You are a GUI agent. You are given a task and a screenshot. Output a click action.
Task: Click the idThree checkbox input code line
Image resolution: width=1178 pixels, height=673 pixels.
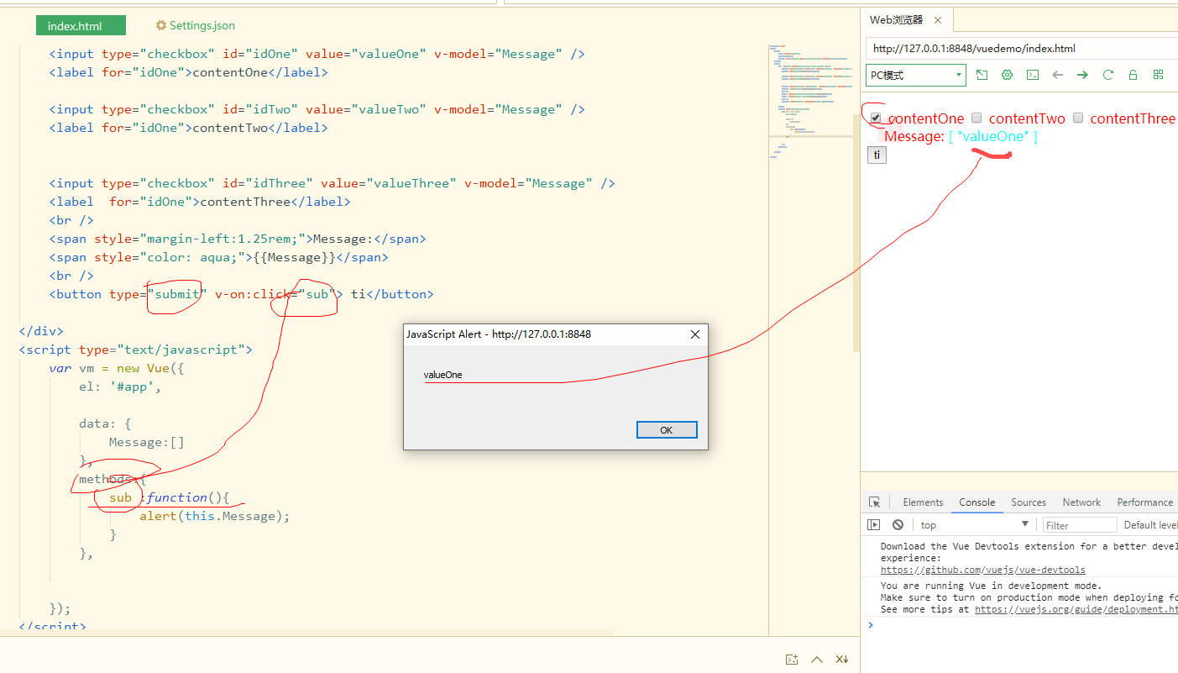332,183
